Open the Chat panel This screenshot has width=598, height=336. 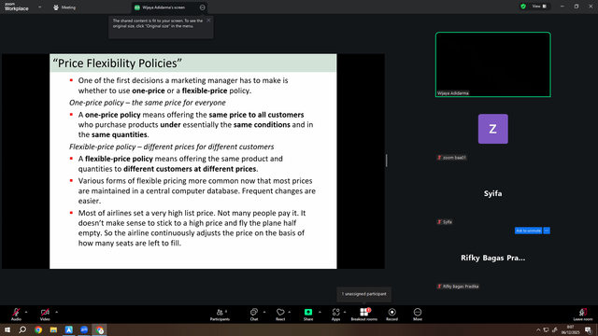click(254, 315)
